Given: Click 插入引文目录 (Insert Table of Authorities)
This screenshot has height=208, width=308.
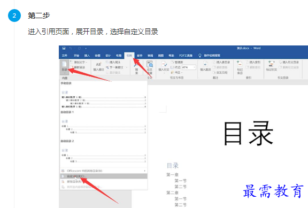Looking at the screenshot, I should [289, 62].
